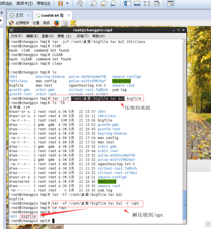Launch Firefox from the GNOME panel
The width and height of the screenshot is (211, 229).
[x=57, y=23]
